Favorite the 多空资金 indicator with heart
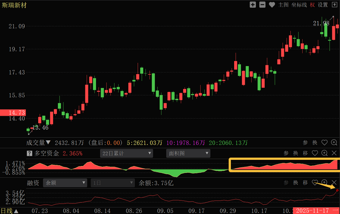The height and width of the screenshot is (214, 340). [x=315, y=153]
